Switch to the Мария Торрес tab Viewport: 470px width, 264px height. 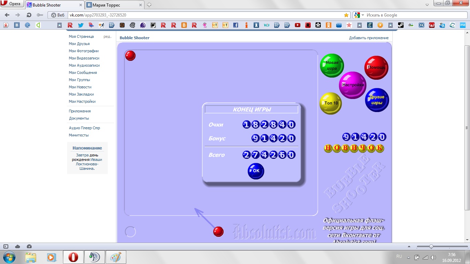point(115,5)
